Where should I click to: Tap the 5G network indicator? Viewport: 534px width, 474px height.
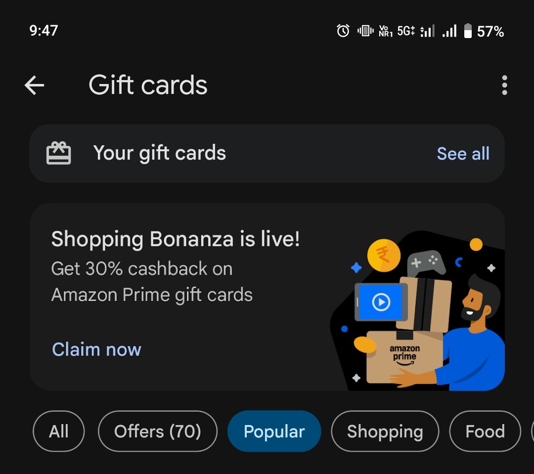tap(406, 31)
